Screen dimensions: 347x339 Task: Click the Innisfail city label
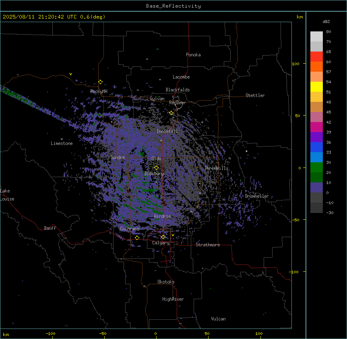(167, 131)
